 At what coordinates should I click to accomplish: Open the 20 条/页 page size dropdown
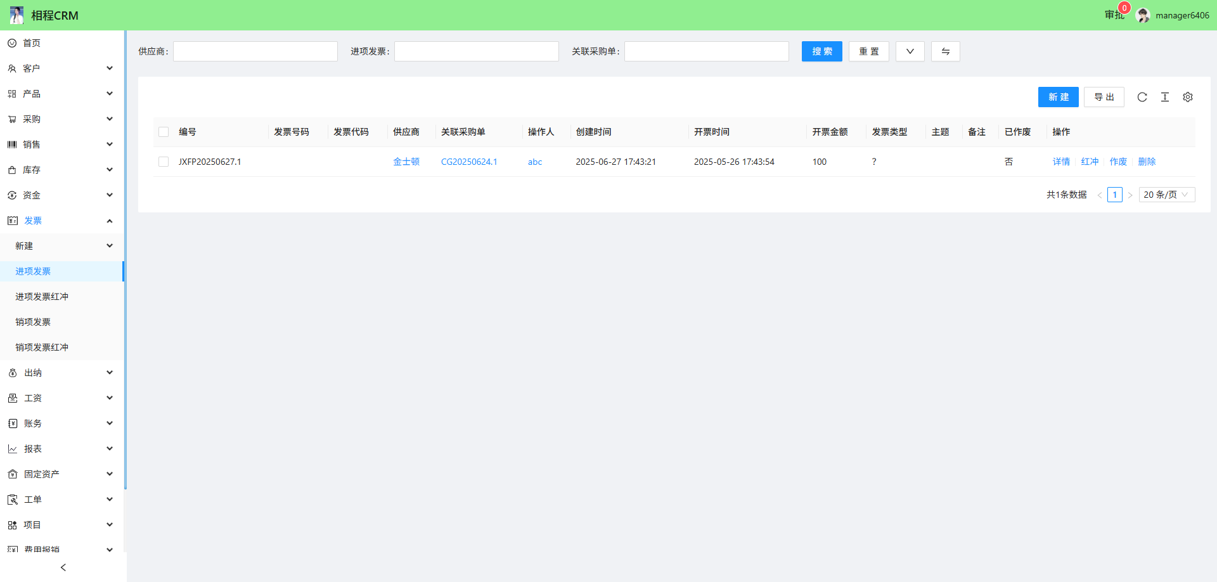tap(1166, 195)
